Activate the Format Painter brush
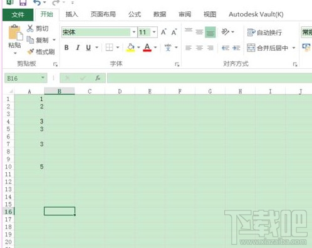 point(31,51)
